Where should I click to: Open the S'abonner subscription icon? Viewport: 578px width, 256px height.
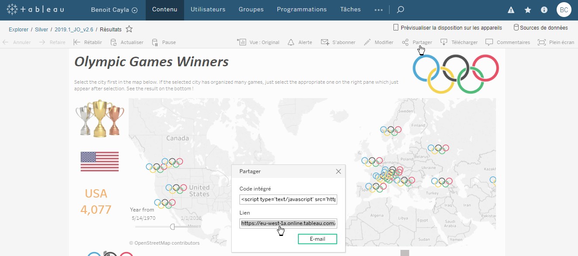click(x=338, y=42)
